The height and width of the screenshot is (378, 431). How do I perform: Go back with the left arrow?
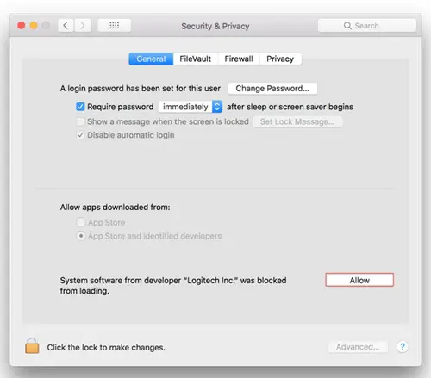click(x=66, y=26)
